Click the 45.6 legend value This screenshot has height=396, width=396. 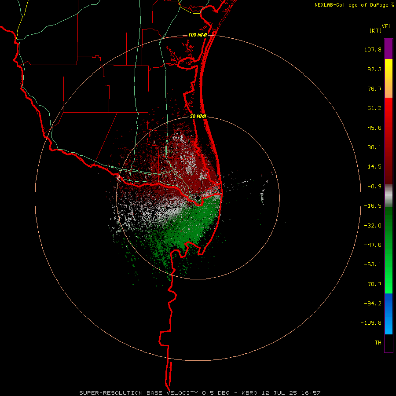tap(374, 128)
